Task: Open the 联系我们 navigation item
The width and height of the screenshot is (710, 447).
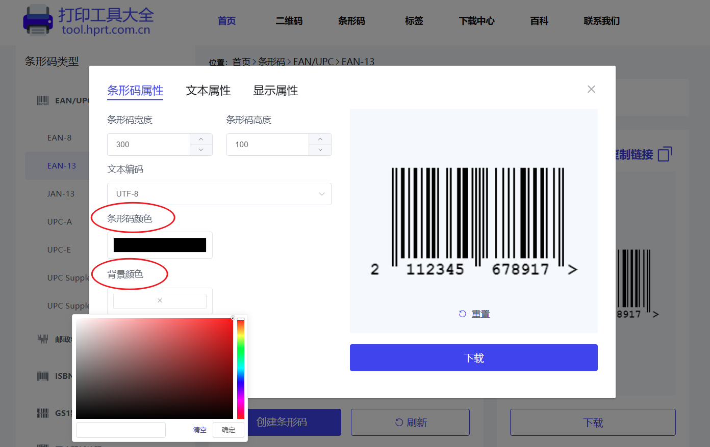Action: (602, 21)
